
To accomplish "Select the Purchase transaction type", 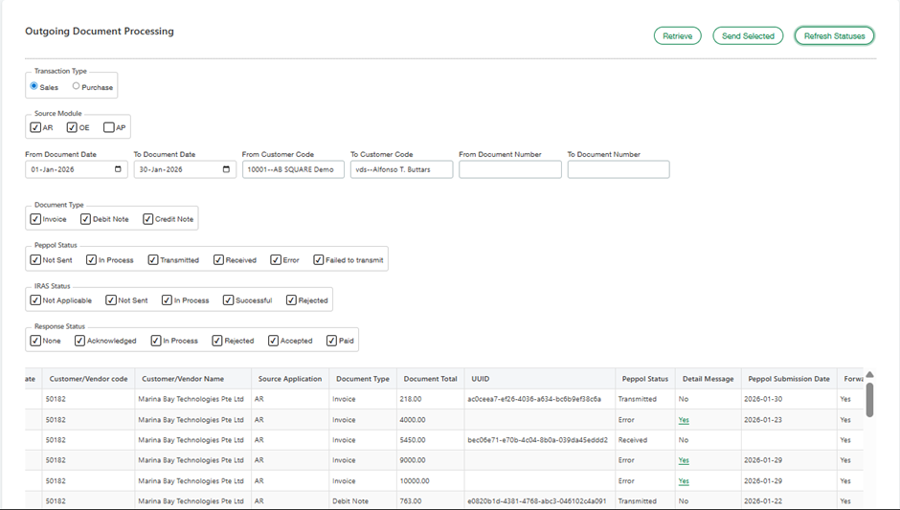I will pos(77,86).
